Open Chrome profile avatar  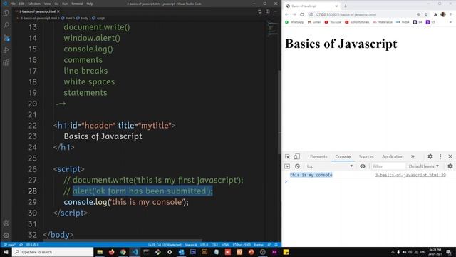(x=443, y=14)
